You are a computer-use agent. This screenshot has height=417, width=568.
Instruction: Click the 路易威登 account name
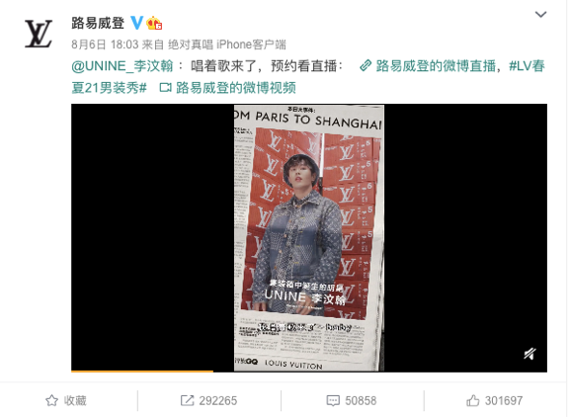98,23
